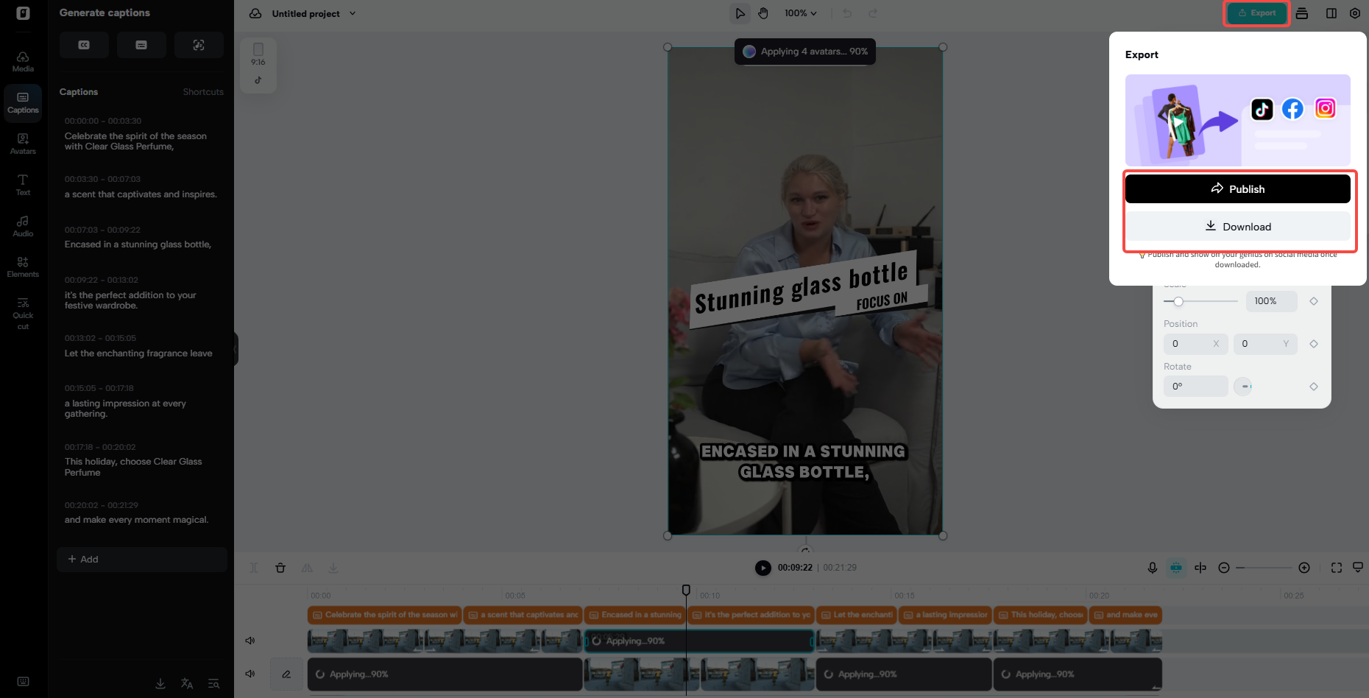This screenshot has width=1369, height=698.
Task: Mute the lower video track
Action: [250, 674]
